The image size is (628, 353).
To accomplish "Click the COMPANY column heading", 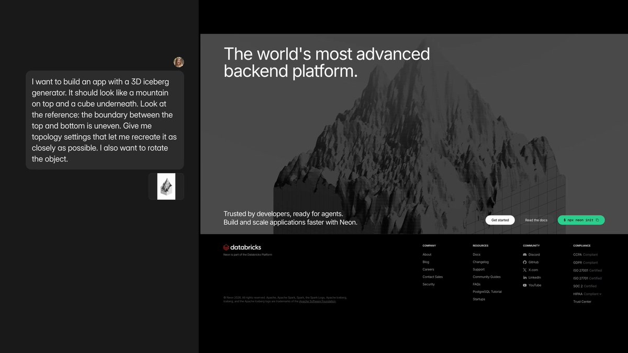I will tap(429, 245).
